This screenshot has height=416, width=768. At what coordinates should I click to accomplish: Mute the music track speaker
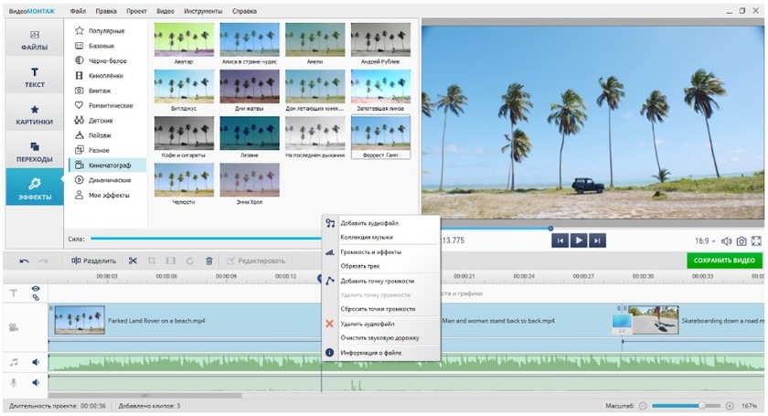pos(36,362)
